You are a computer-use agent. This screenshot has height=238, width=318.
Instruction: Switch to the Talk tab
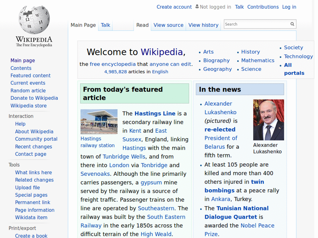[x=106, y=25]
